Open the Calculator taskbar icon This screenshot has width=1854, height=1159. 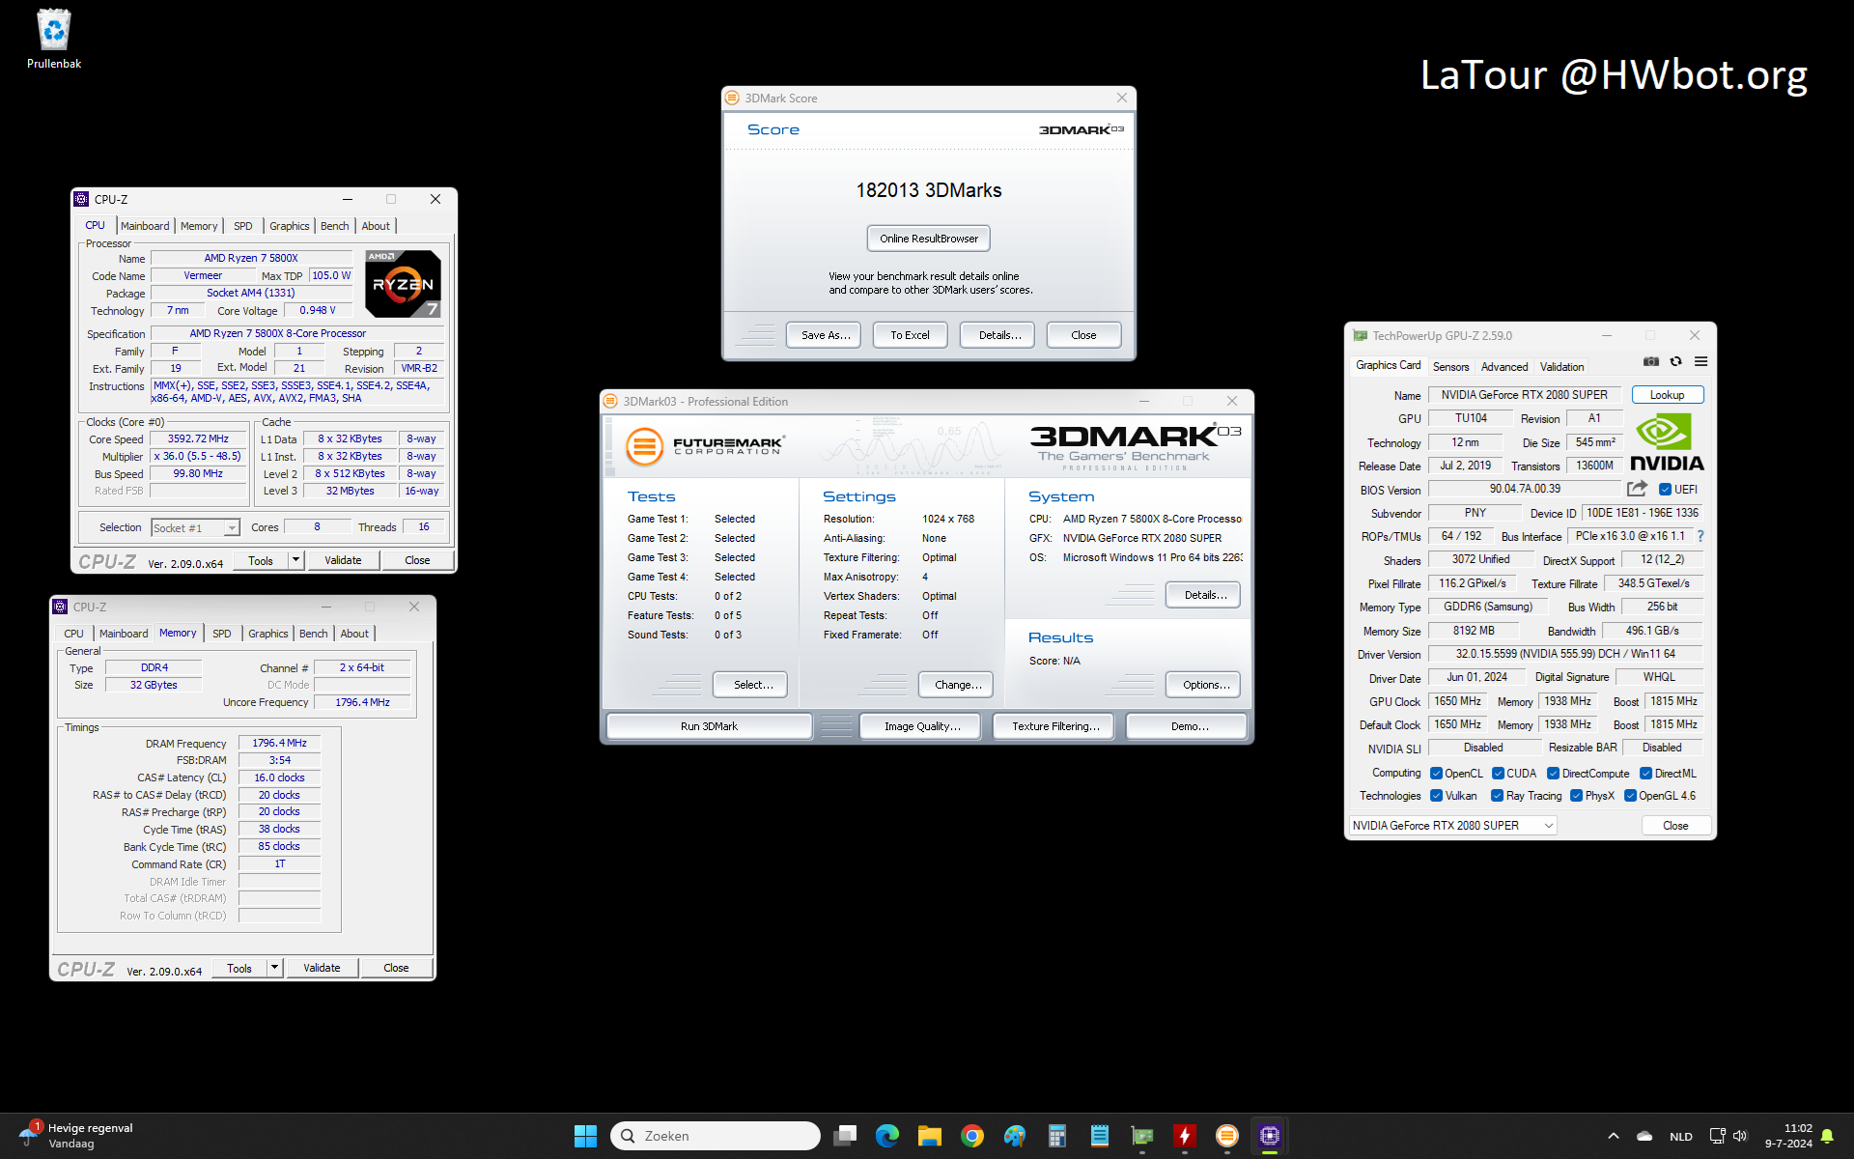point(1057,1136)
